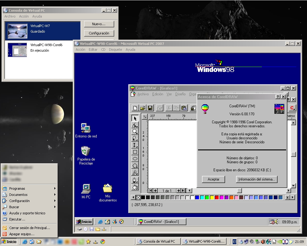Click the CD drive icon in Virtual PC status bar
Screen dimensions: 307x246
tap(86, 229)
